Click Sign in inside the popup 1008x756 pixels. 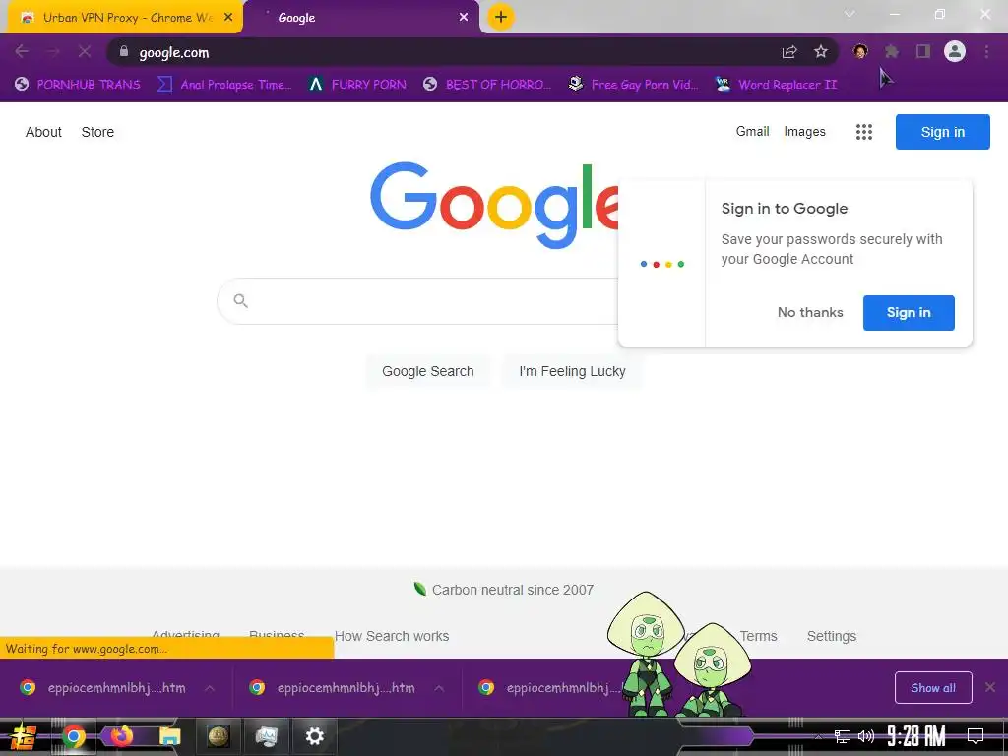pos(909,312)
